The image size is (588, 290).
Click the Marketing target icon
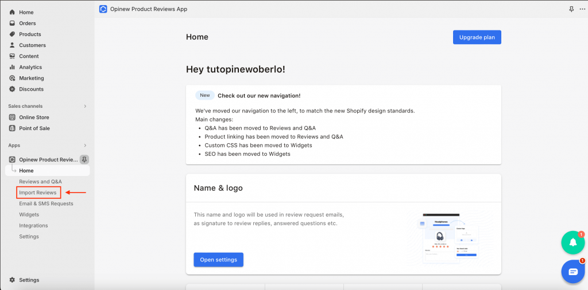(x=12, y=78)
